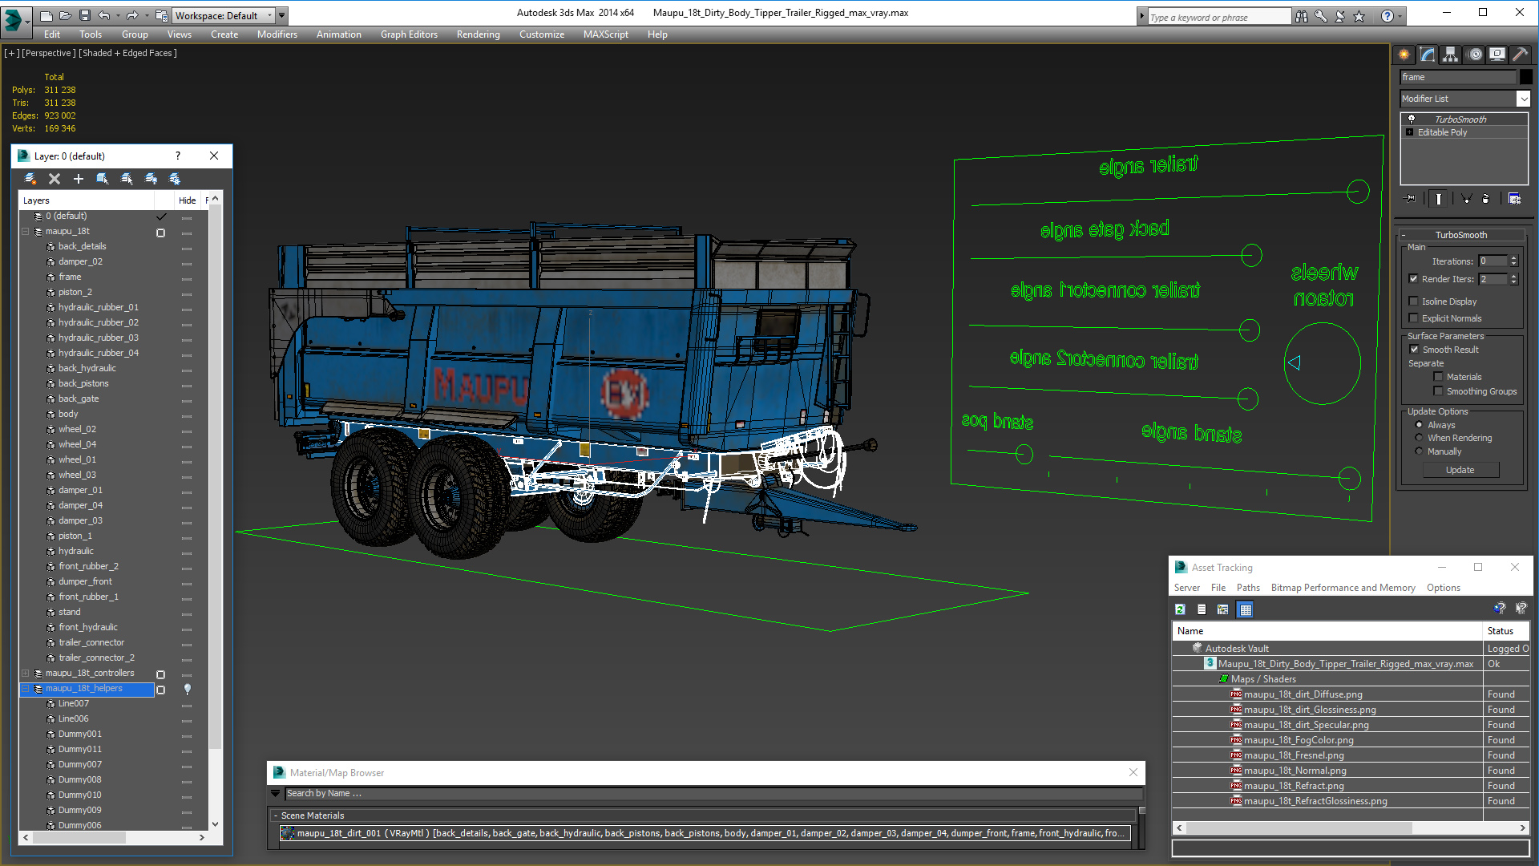1539x866 pixels.
Task: Open the Graph Editors menu
Action: 409,34
